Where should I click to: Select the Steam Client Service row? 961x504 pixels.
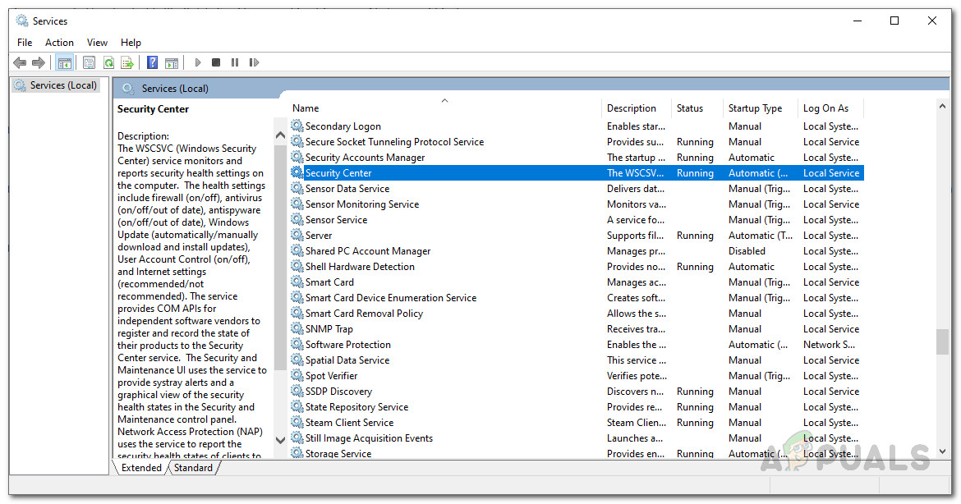point(349,423)
